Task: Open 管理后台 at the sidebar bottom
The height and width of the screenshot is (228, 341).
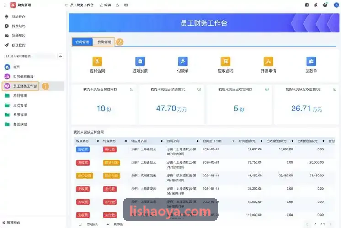Action: (11, 223)
